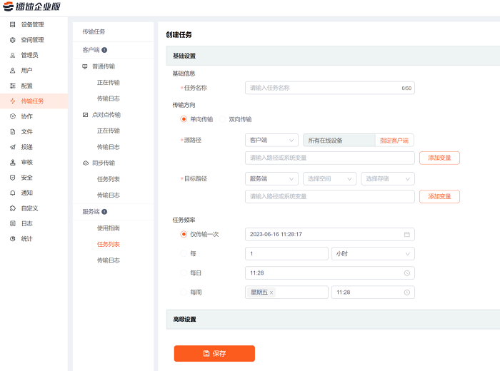This screenshot has height=371, width=500.
Task: Select the 每日 frequency radio button
Action: click(184, 273)
